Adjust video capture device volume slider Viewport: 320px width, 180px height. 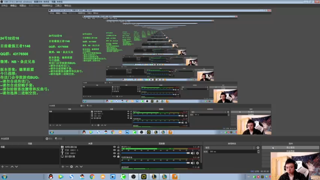click(156, 163)
